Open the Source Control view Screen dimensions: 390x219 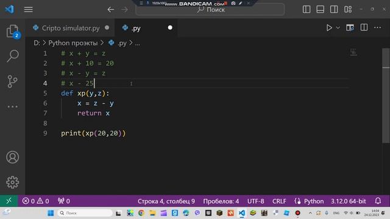pos(12,81)
